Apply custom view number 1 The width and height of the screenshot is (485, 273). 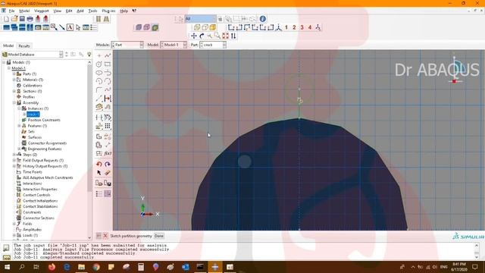[x=286, y=27]
